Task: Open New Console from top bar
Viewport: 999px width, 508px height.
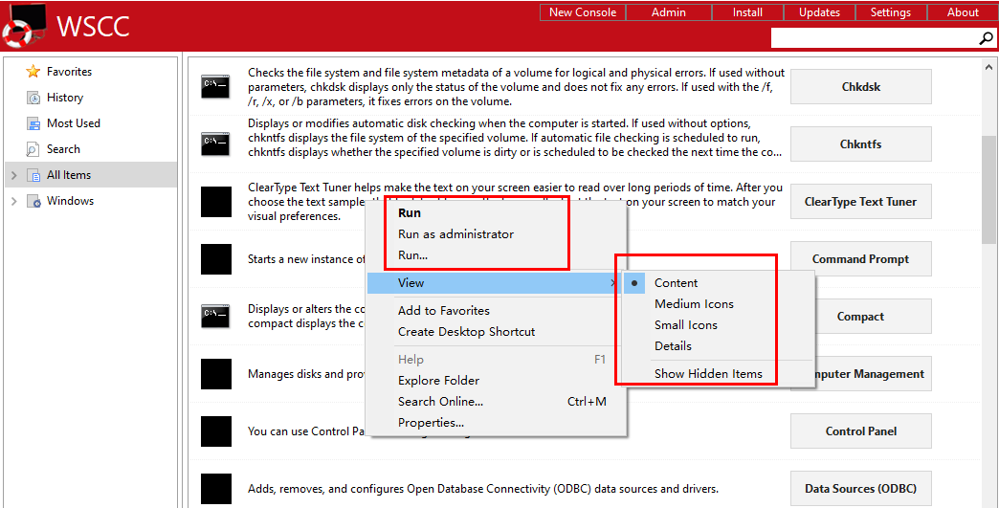Action: coord(583,12)
